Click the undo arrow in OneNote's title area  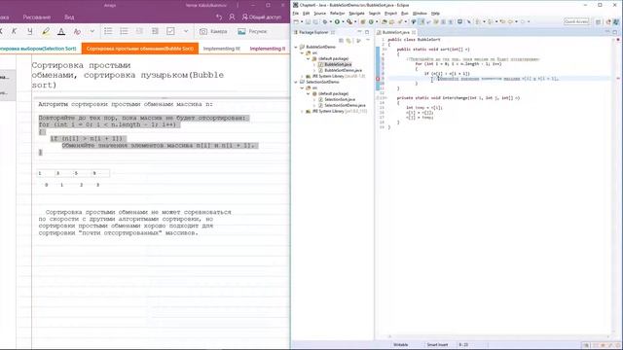tap(219, 17)
